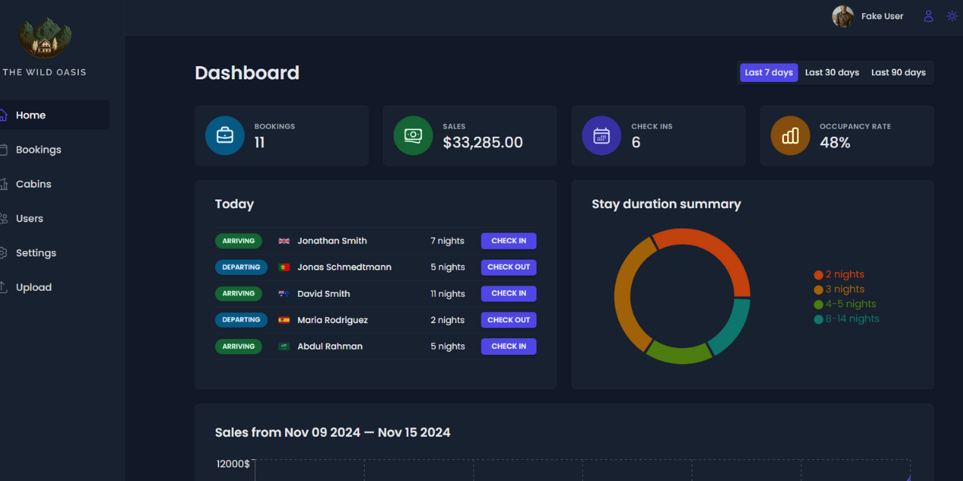Click the Fake User avatar picture
963x481 pixels.
pos(843,16)
